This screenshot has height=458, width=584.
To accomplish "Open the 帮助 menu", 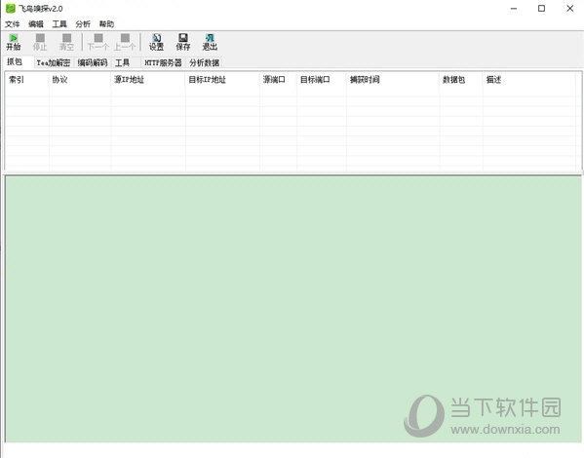I will point(106,24).
